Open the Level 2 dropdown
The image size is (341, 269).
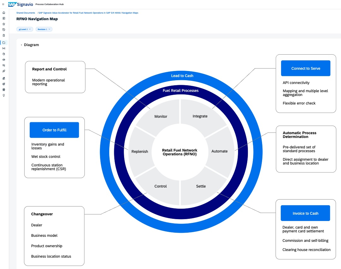pos(25,29)
